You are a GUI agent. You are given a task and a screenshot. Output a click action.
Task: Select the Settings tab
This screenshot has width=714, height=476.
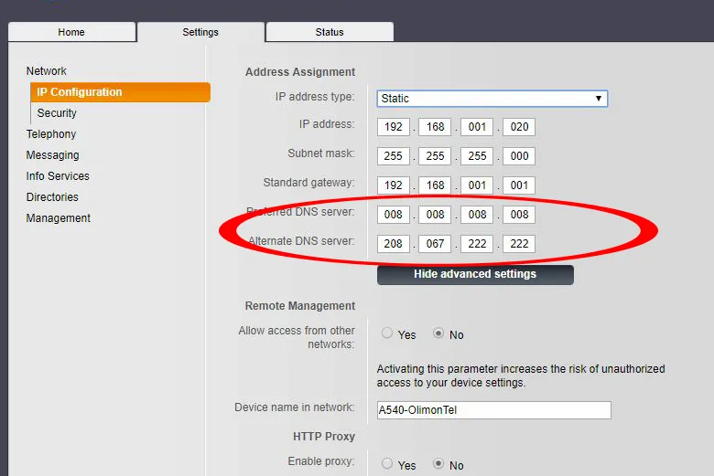[x=200, y=32]
